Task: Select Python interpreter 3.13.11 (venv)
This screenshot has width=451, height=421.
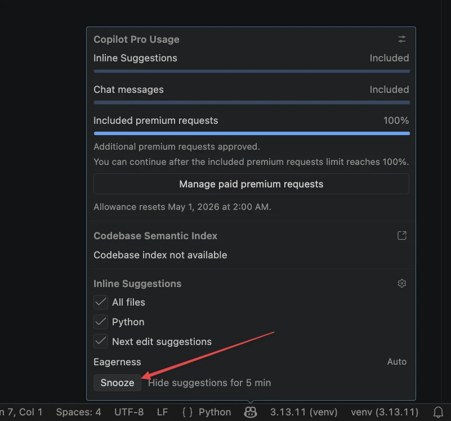Action: click(304, 412)
